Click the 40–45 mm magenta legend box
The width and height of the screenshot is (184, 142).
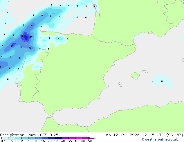[79, 138]
